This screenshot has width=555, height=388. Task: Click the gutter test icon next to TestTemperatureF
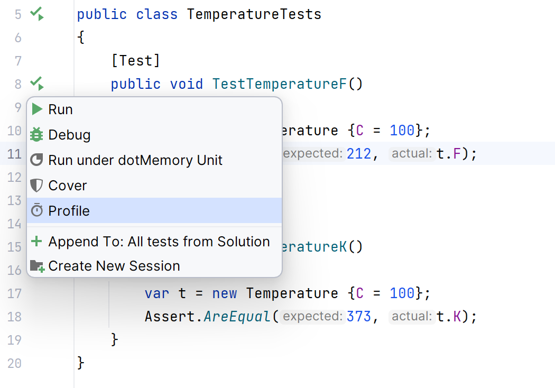pos(36,84)
